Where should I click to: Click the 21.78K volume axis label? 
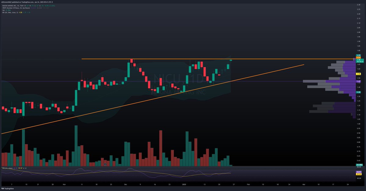tap(359, 165)
